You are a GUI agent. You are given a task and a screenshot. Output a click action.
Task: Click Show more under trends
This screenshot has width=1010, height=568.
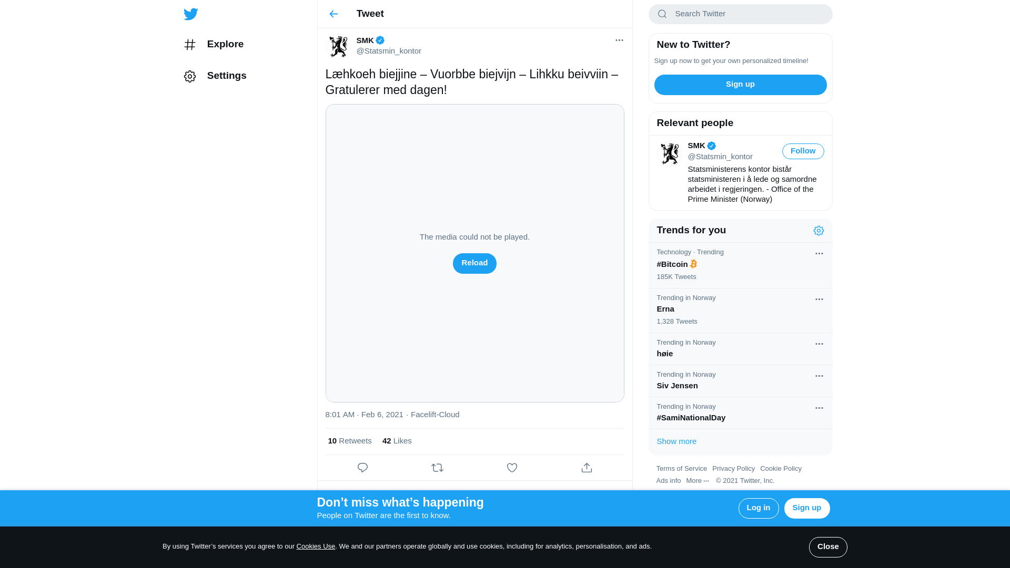pos(676,441)
